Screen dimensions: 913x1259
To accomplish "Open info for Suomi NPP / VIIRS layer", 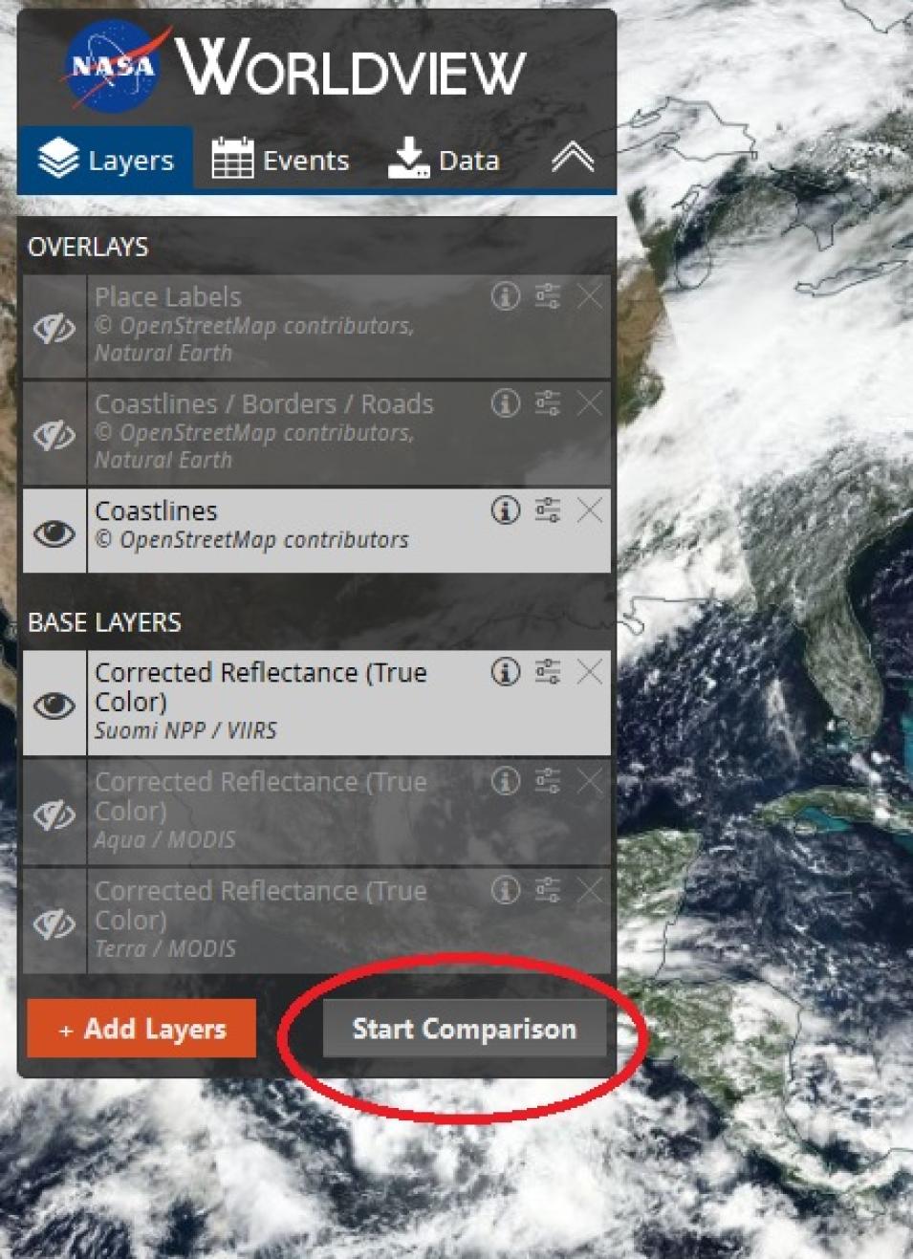I will (506, 672).
